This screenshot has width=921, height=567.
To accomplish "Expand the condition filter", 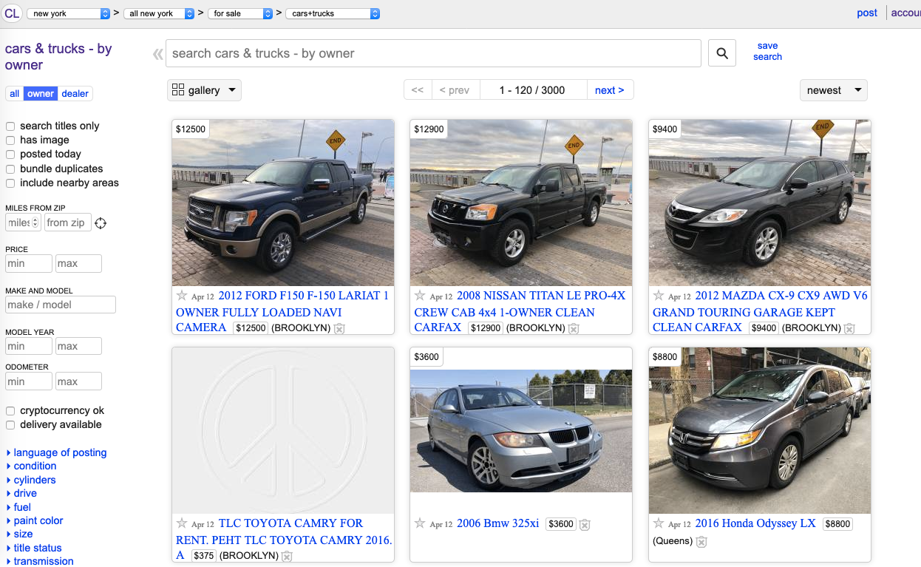I will point(31,466).
